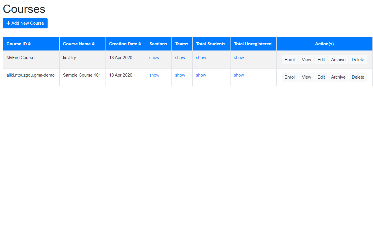This screenshot has height=228, width=373.
Task: Show sections for Sample Course 101
Action: 154,75
